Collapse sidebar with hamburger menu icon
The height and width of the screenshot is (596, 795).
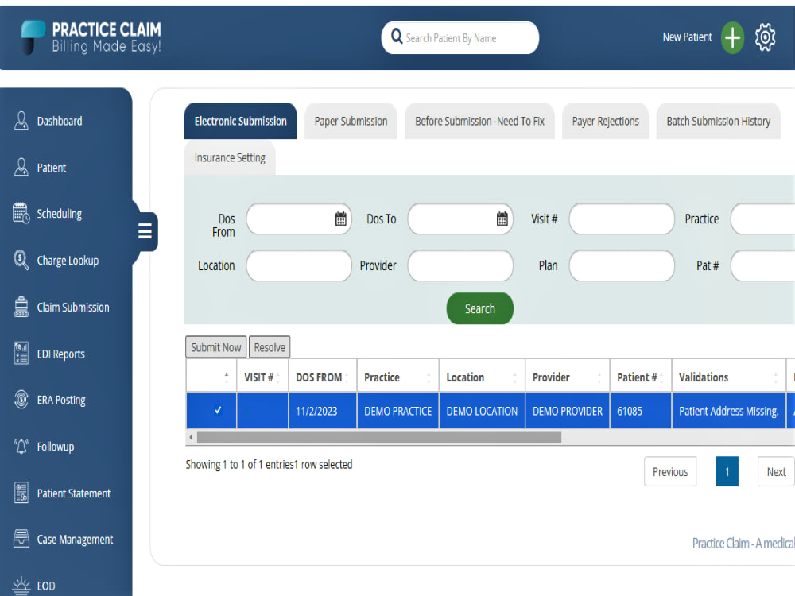145,231
